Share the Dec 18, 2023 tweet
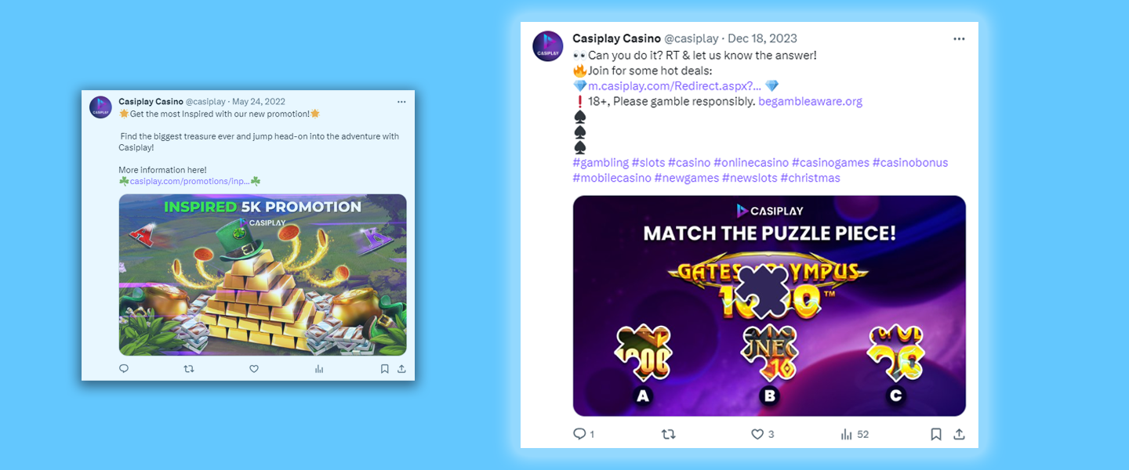The width and height of the screenshot is (1129, 470). [x=959, y=434]
